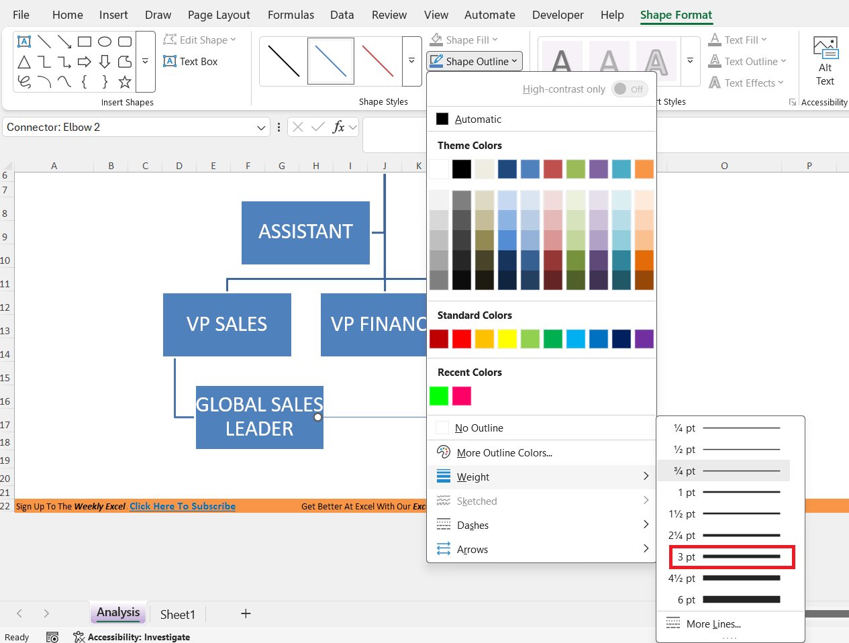Open the Weight submenu
Screen dimensions: 849x643
point(542,477)
